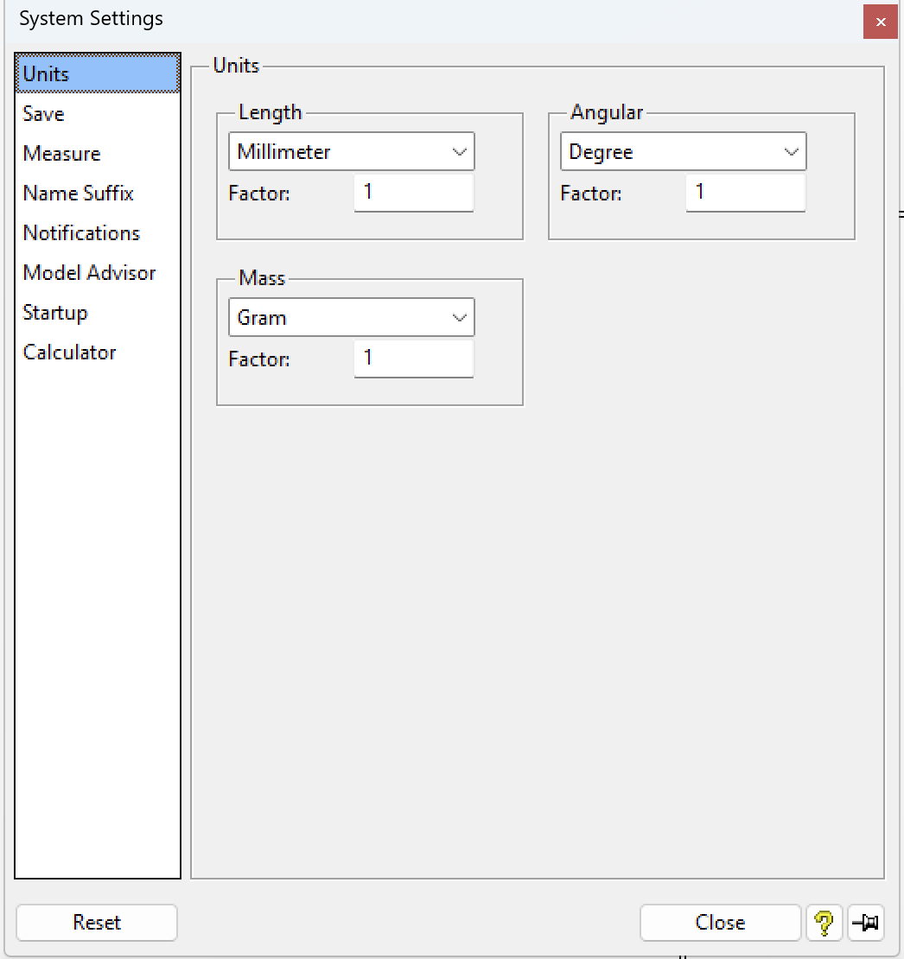Select the Save settings category
The height and width of the screenshot is (959, 904).
tap(42, 113)
